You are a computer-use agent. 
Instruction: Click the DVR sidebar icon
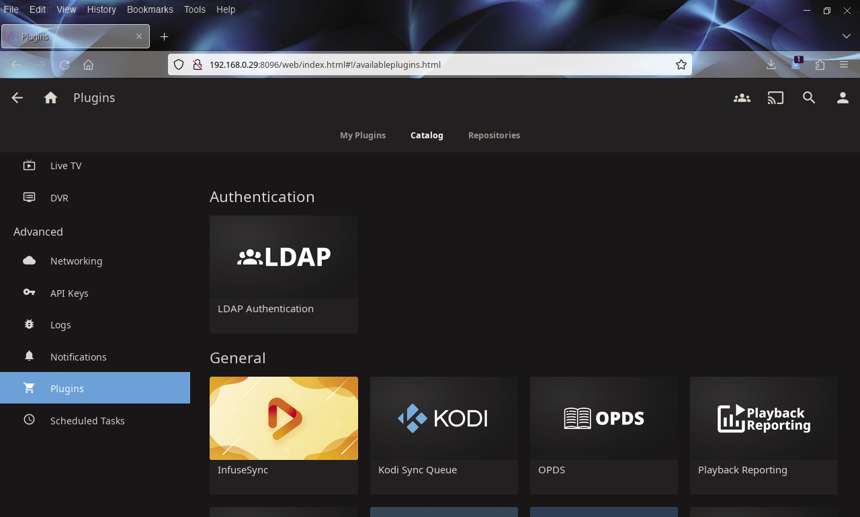[29, 197]
